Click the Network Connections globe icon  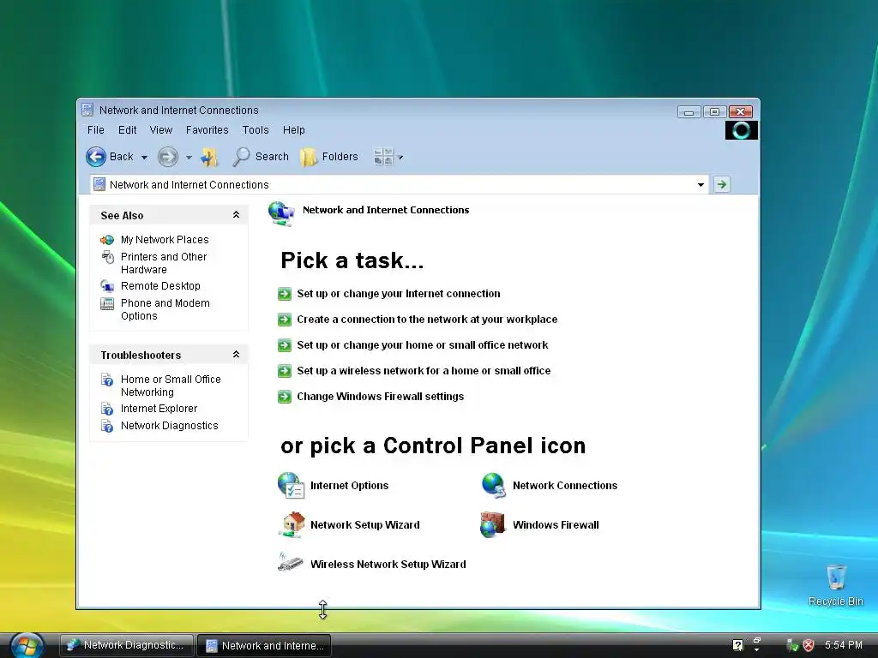(x=493, y=485)
